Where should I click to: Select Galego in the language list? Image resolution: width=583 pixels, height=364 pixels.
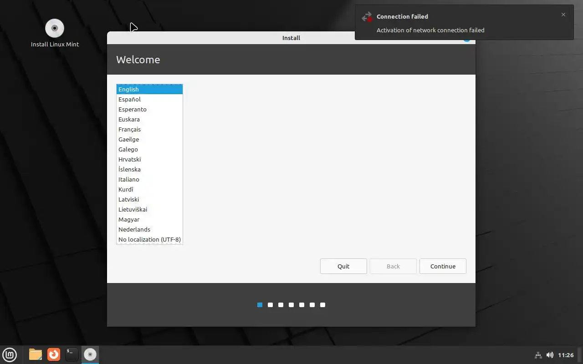point(149,149)
